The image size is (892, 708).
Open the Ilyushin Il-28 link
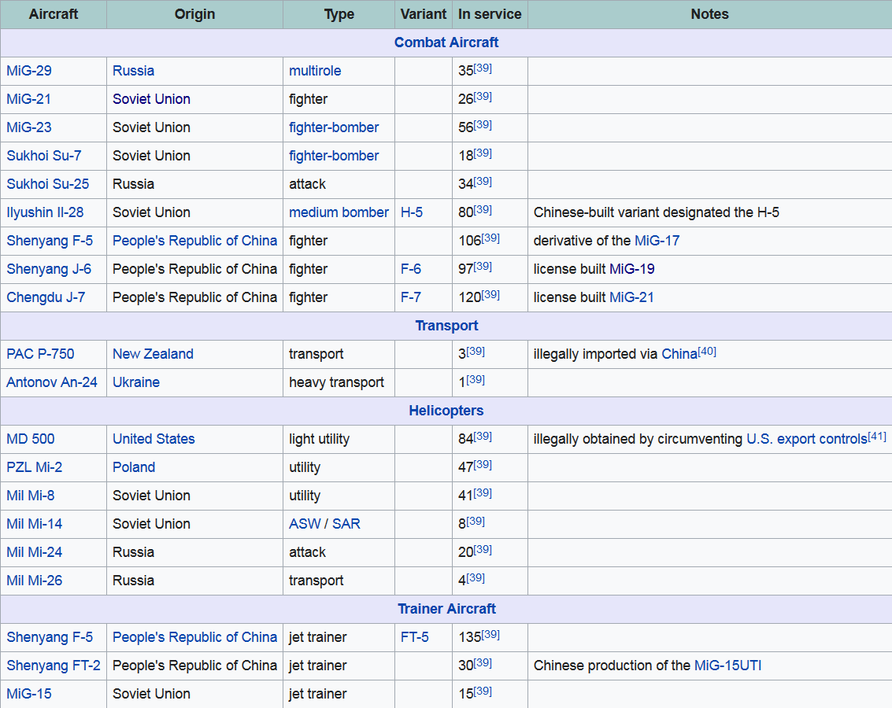click(45, 212)
